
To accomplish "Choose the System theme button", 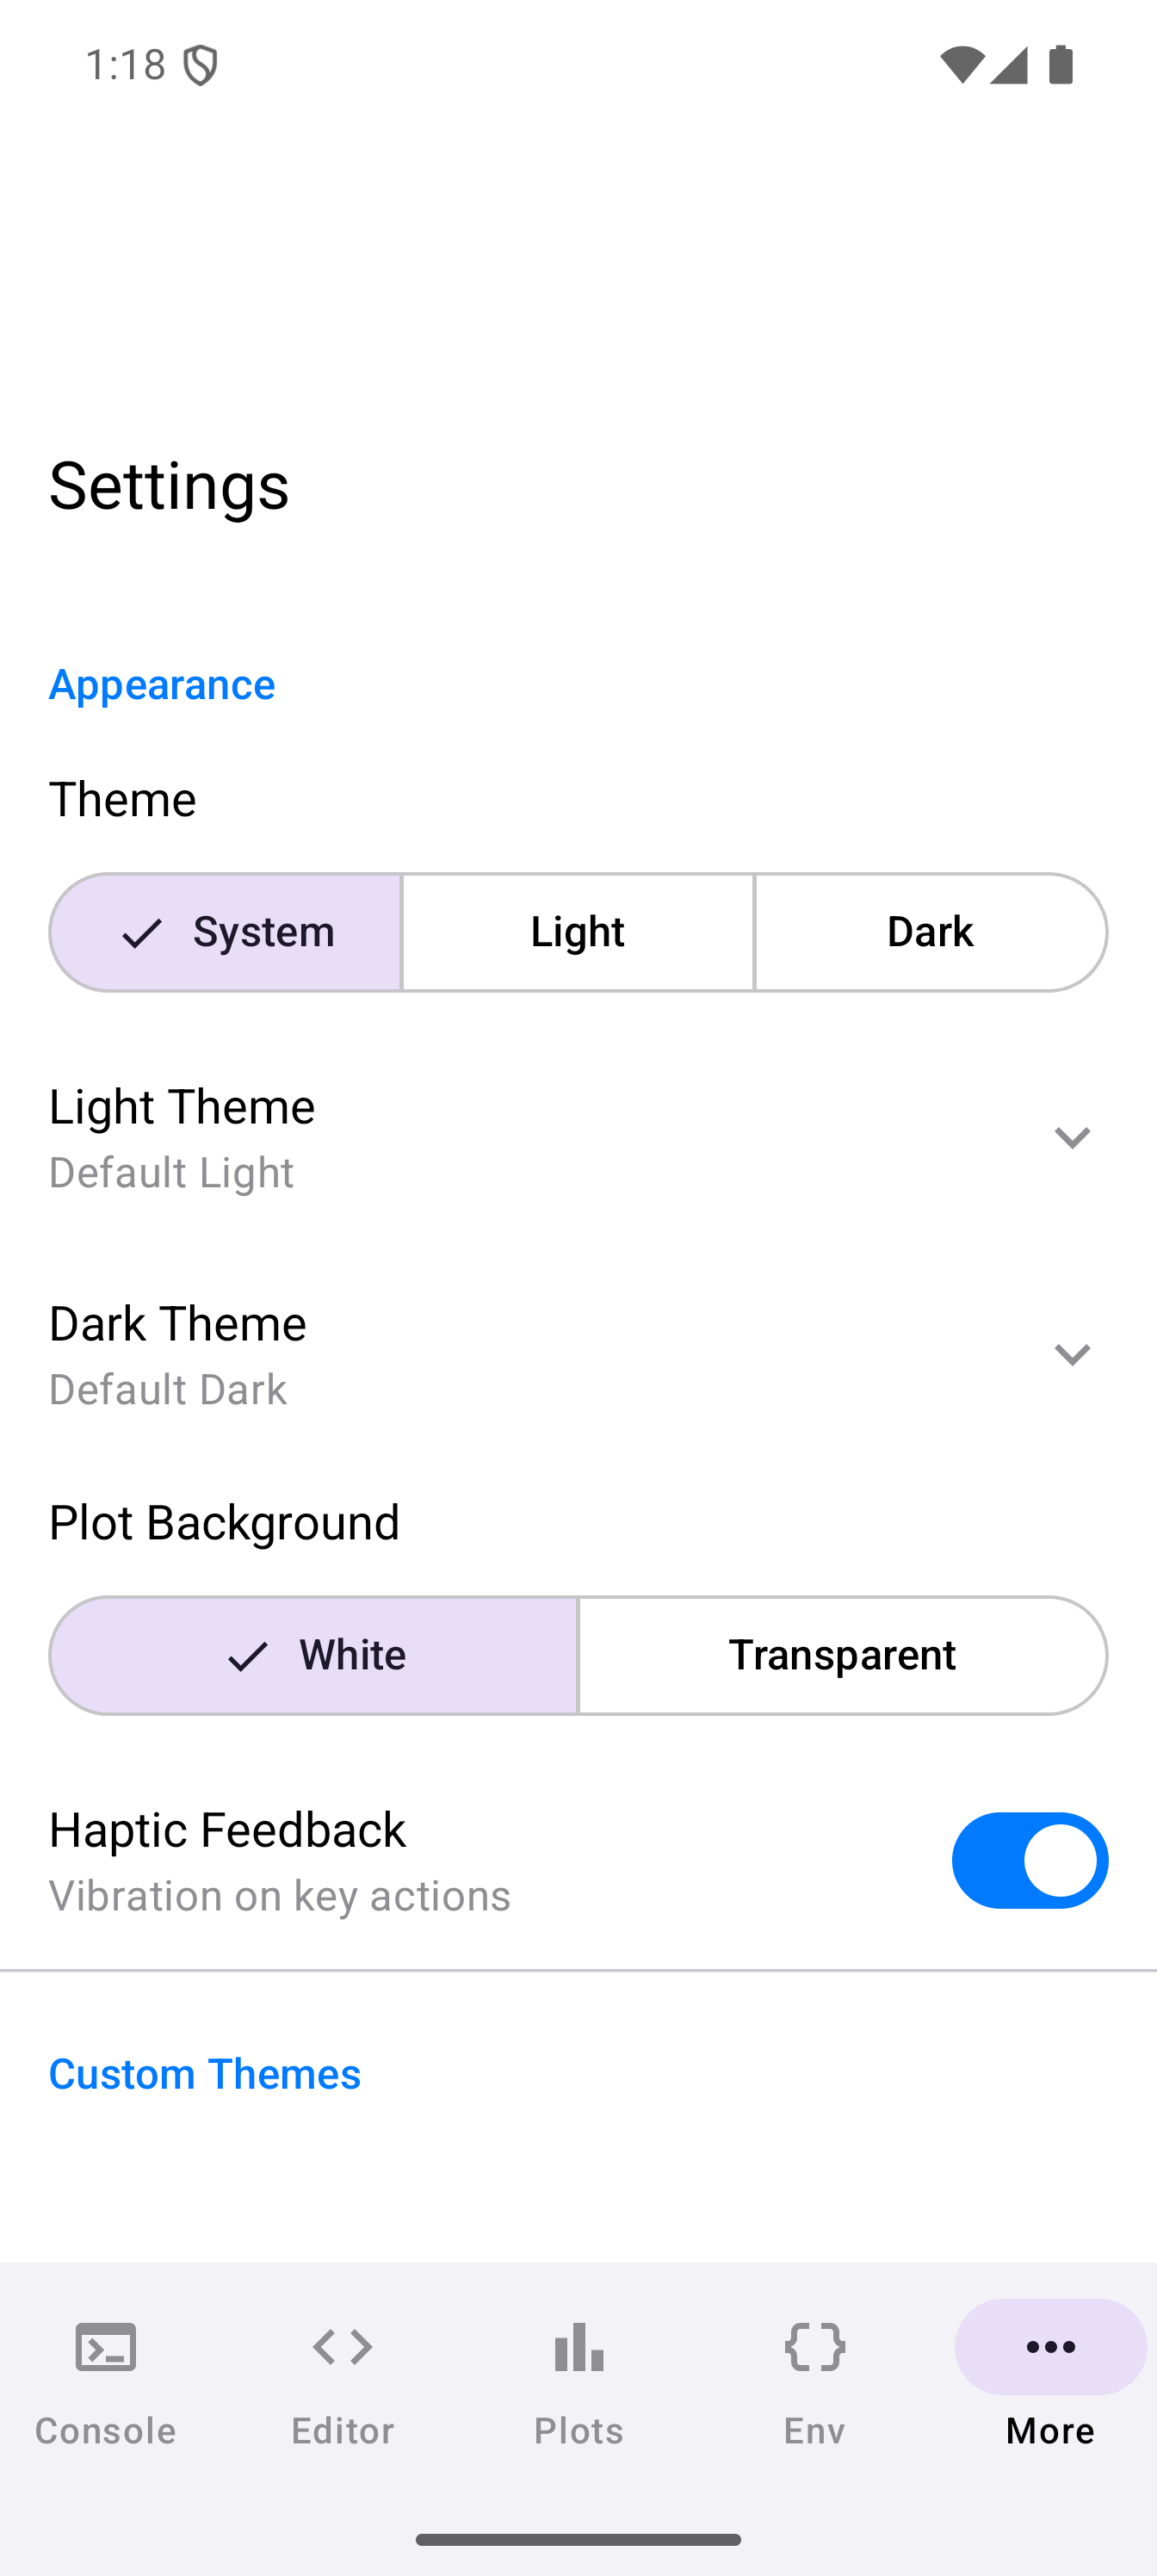I will pyautogui.click(x=226, y=932).
